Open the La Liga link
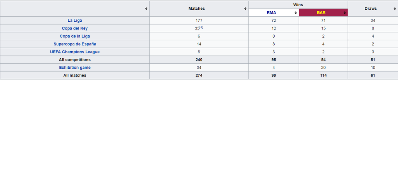399x183 pixels. [75, 21]
